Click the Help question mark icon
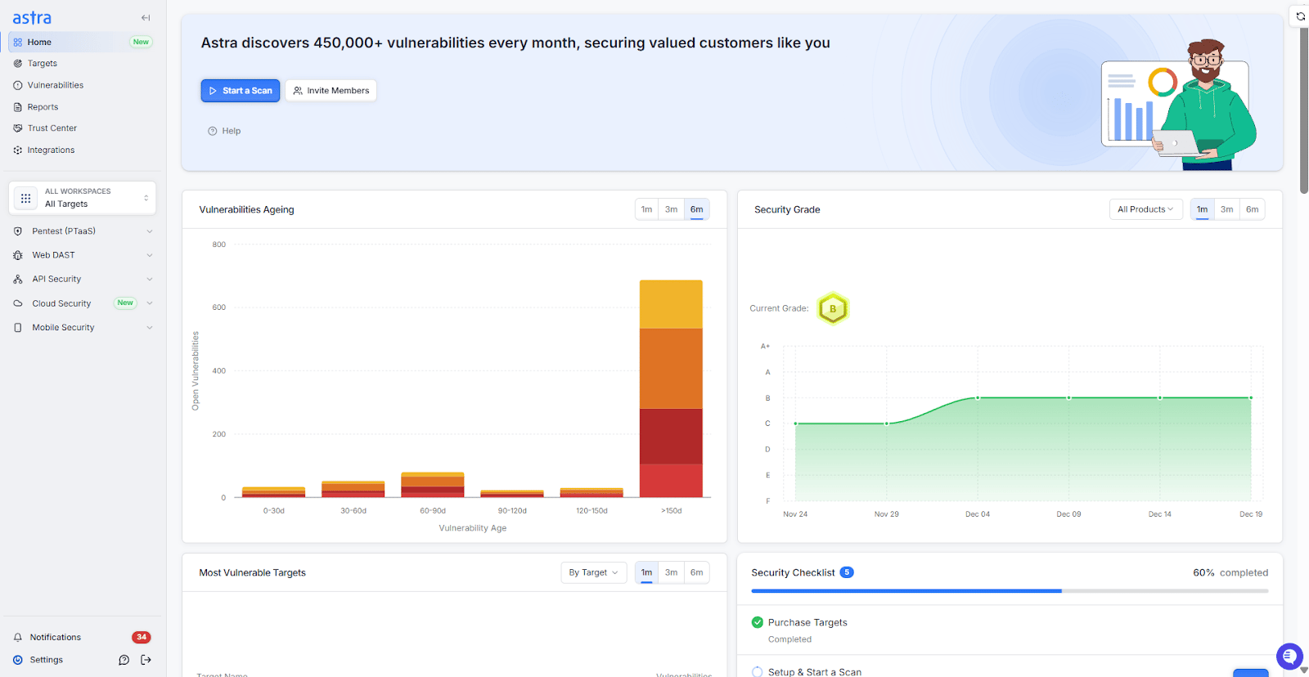This screenshot has width=1309, height=677. coord(213,131)
